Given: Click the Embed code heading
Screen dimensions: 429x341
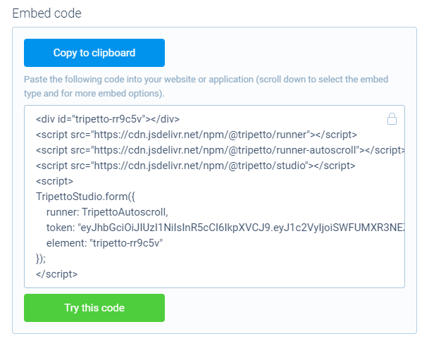Looking at the screenshot, I should (46, 13).
